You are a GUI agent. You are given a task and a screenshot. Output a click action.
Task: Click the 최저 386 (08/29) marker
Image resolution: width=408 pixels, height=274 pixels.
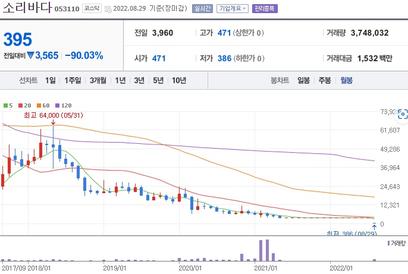(351, 233)
